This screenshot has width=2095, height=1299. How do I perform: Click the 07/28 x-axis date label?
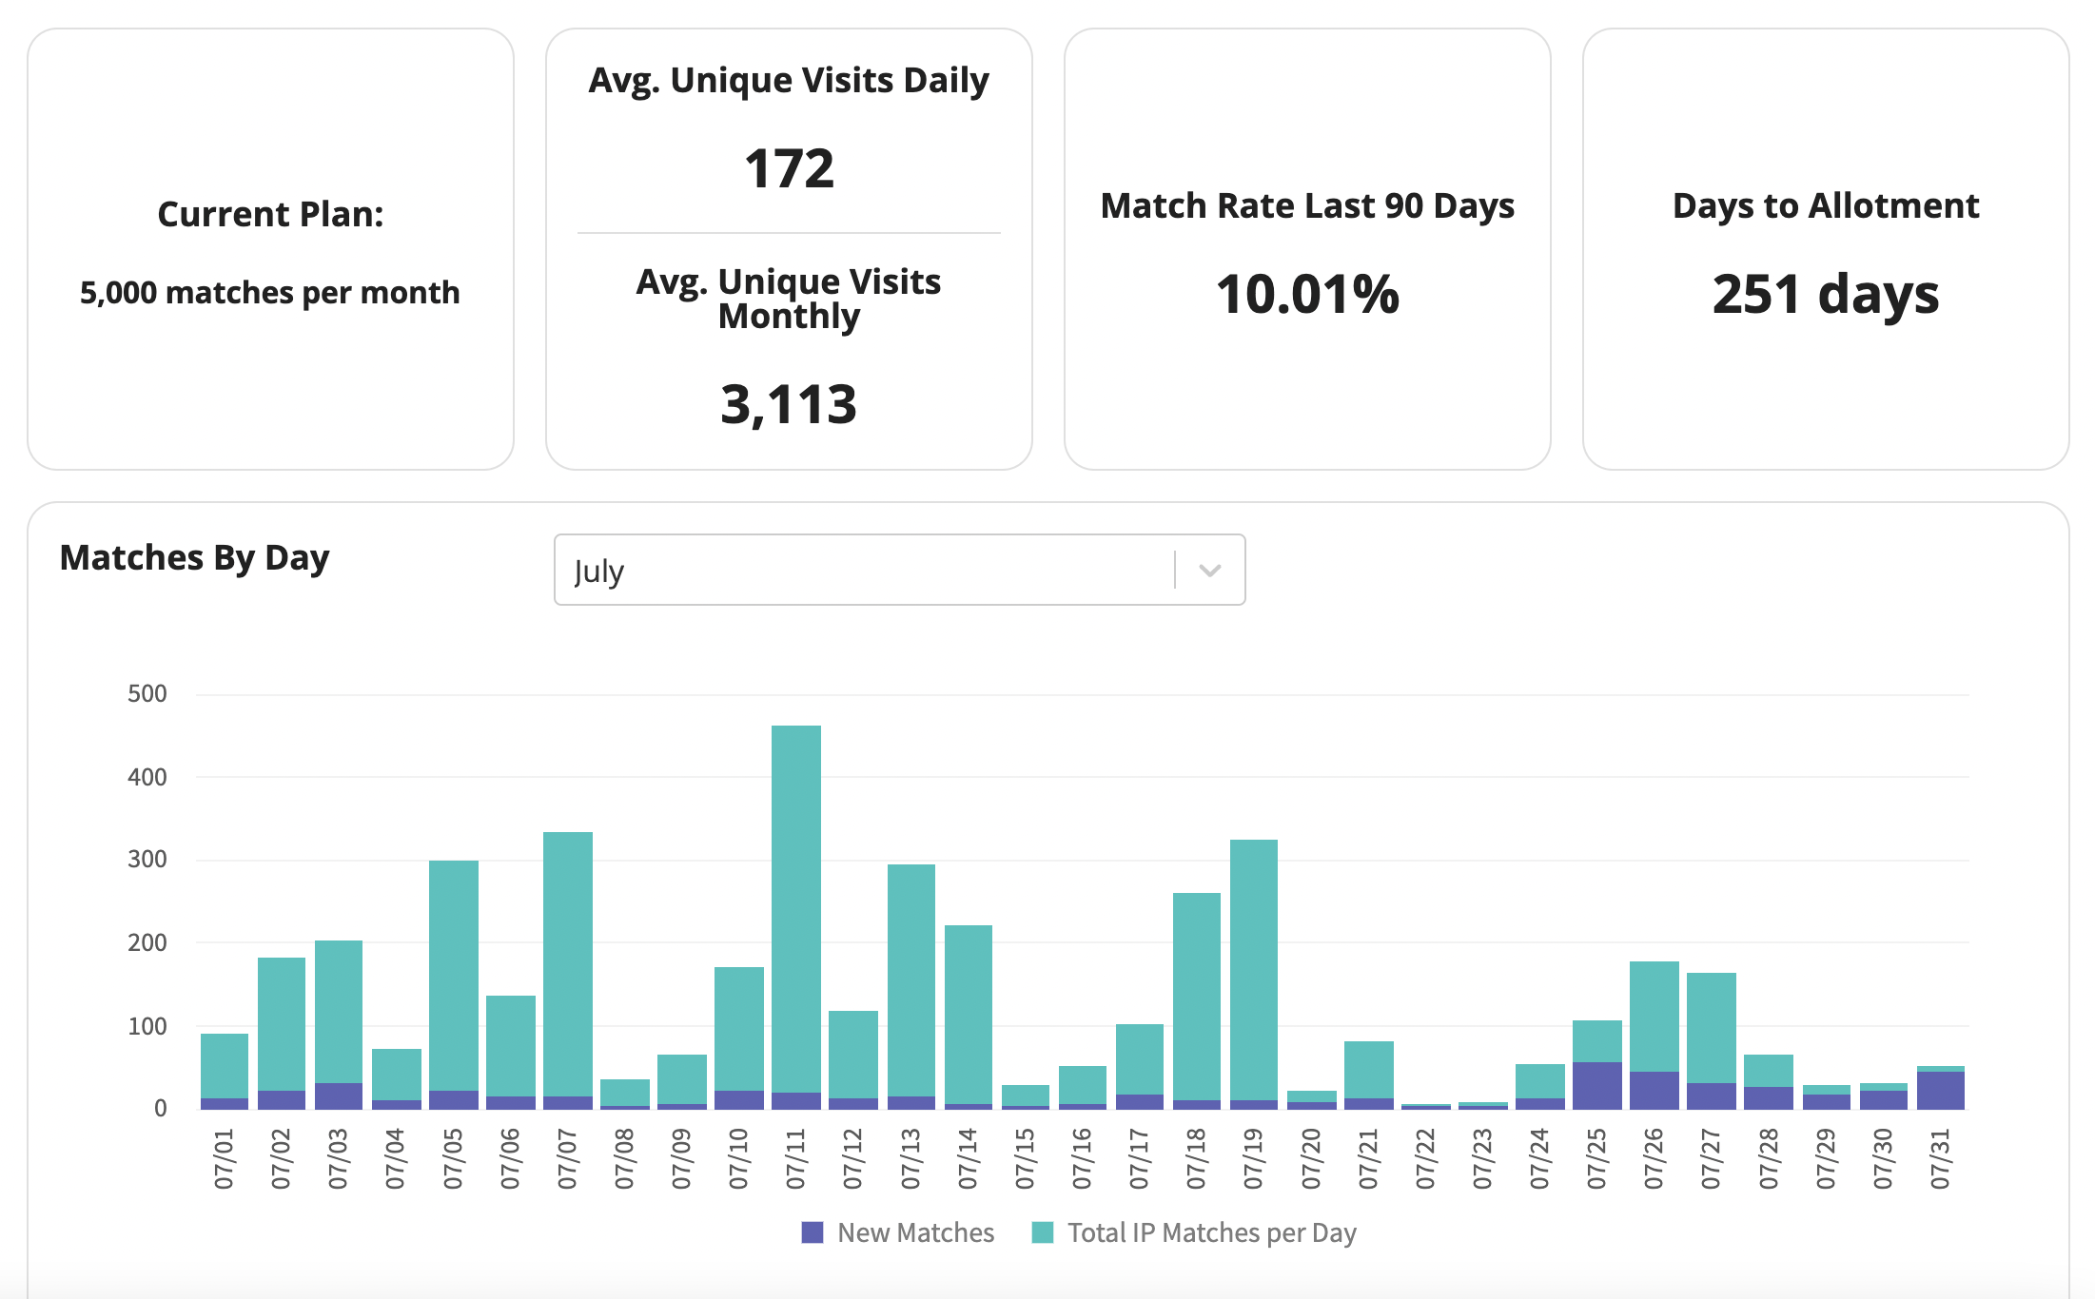[1769, 1159]
